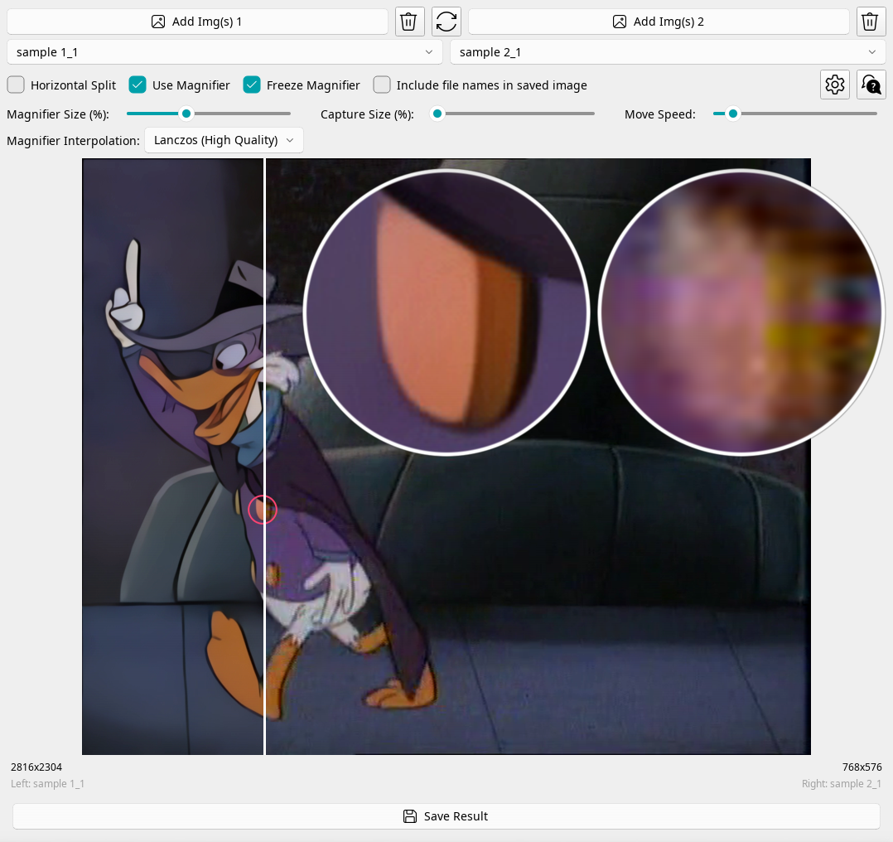Click the 2816x2304 resolution text
This screenshot has width=893, height=842.
click(36, 767)
